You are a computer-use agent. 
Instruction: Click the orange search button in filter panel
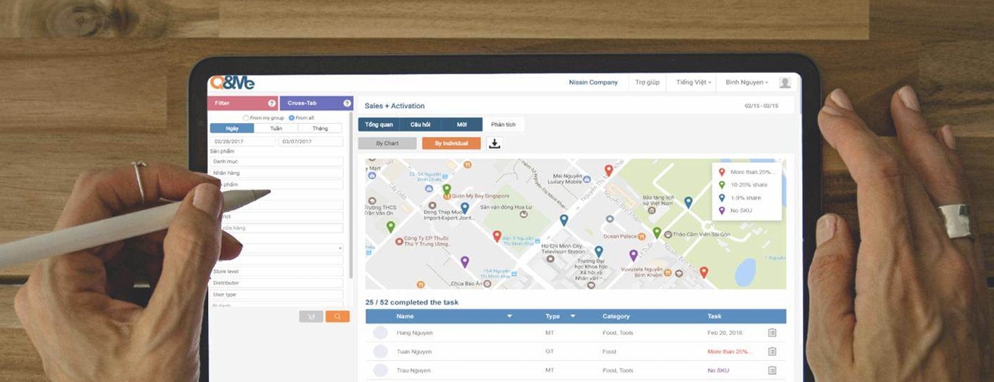click(337, 316)
